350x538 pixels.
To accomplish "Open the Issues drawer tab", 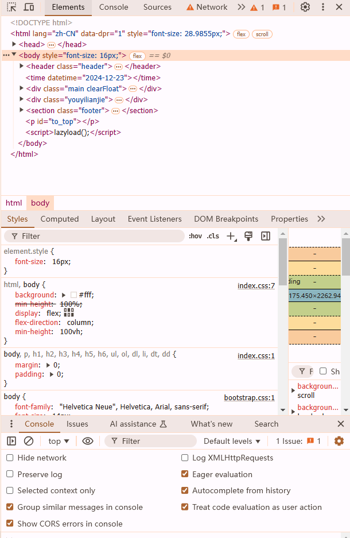I will (x=77, y=424).
